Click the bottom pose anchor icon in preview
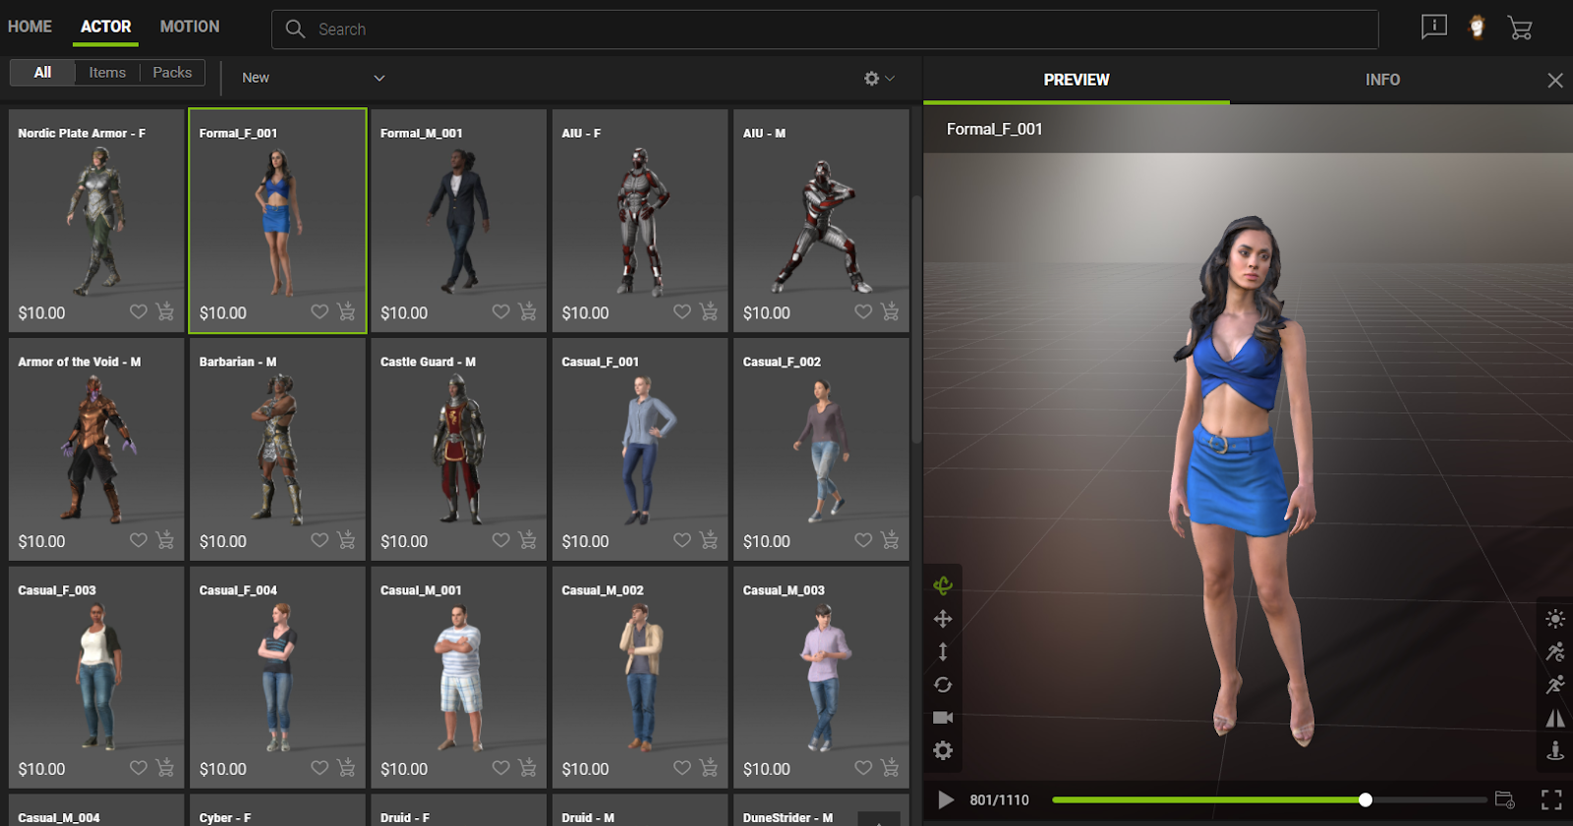The image size is (1573, 826). (1555, 751)
